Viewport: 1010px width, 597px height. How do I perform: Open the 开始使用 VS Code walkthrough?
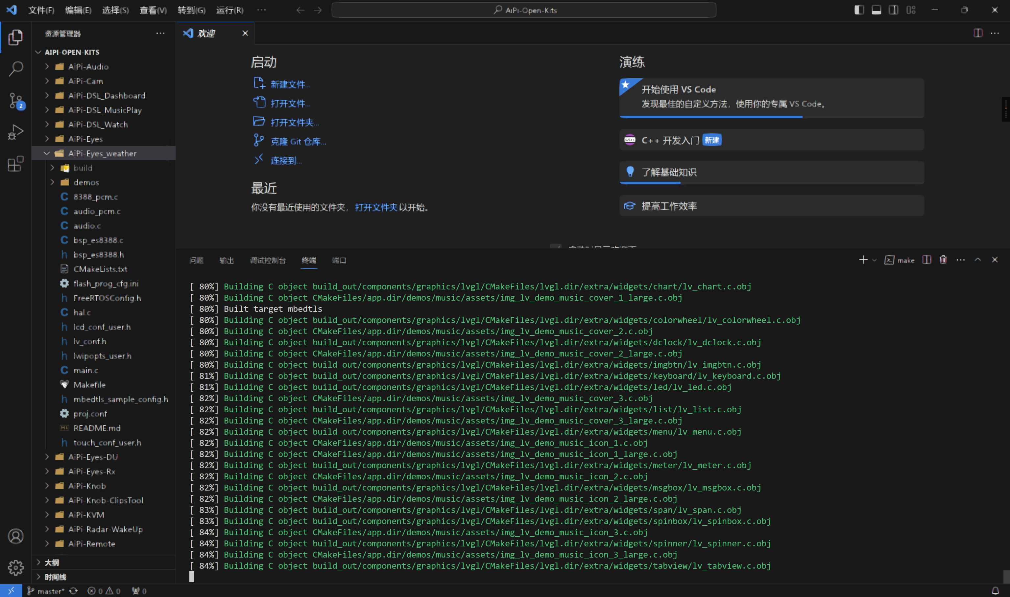[x=772, y=98]
